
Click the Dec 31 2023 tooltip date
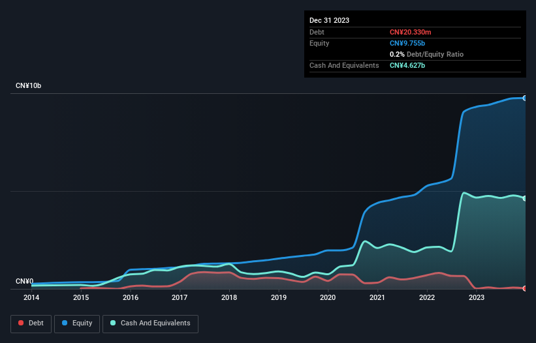(x=329, y=20)
